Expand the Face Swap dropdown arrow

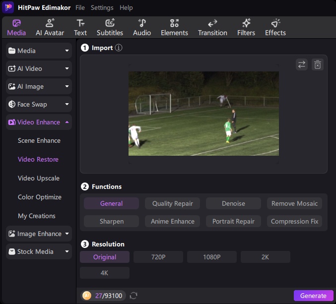coord(67,104)
